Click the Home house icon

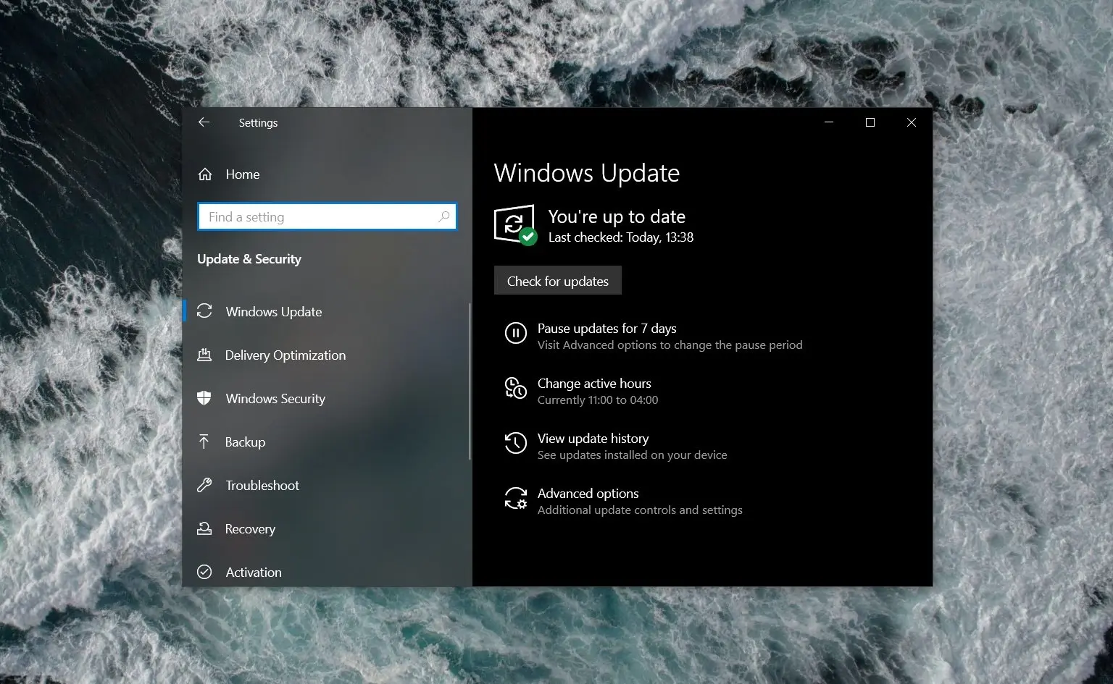pyautogui.click(x=205, y=174)
